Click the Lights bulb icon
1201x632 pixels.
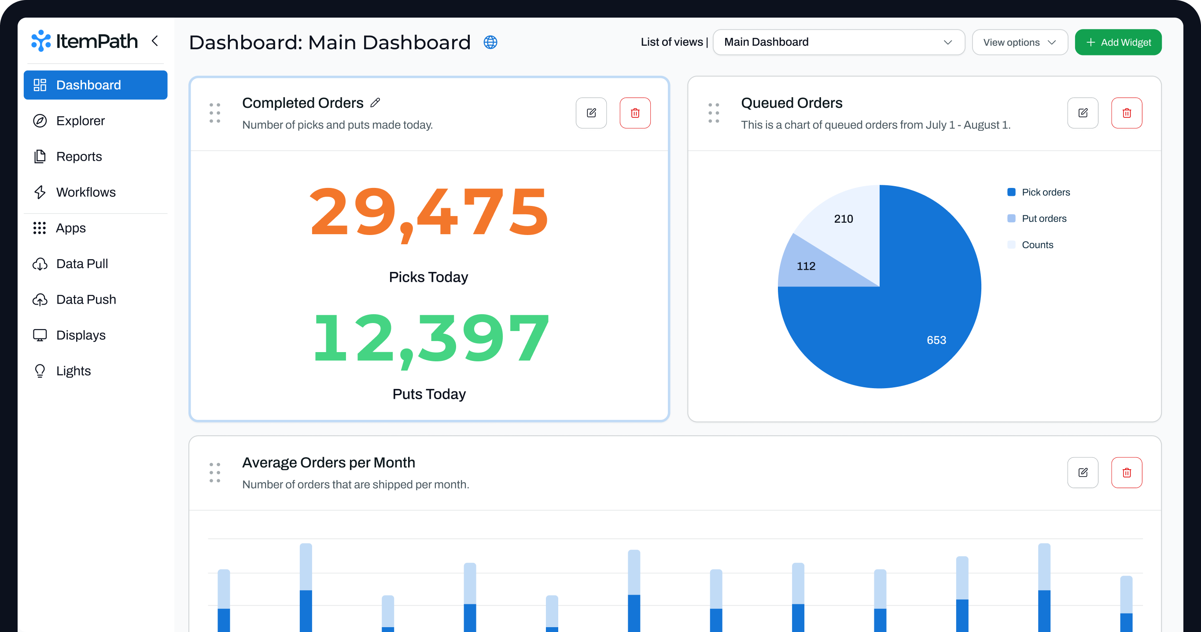(40, 371)
